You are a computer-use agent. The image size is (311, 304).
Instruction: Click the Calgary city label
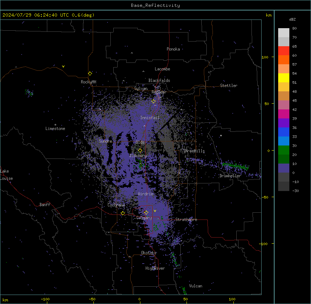click(144, 218)
